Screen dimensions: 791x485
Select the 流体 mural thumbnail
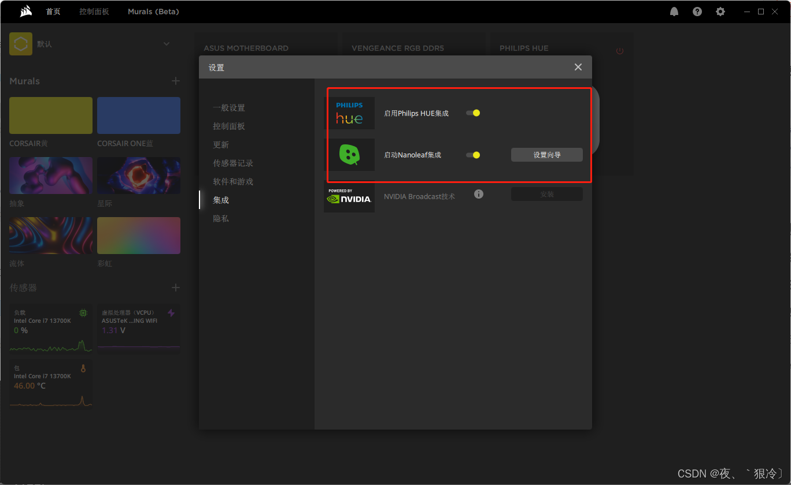tap(51, 236)
